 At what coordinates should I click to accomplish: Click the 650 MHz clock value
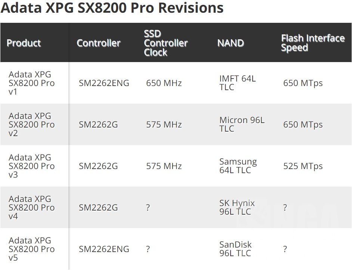(164, 83)
